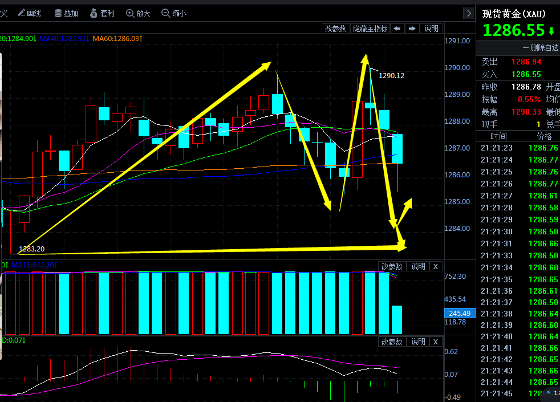Close the volume indicator panel with X
The image size is (560, 402).
(436, 266)
